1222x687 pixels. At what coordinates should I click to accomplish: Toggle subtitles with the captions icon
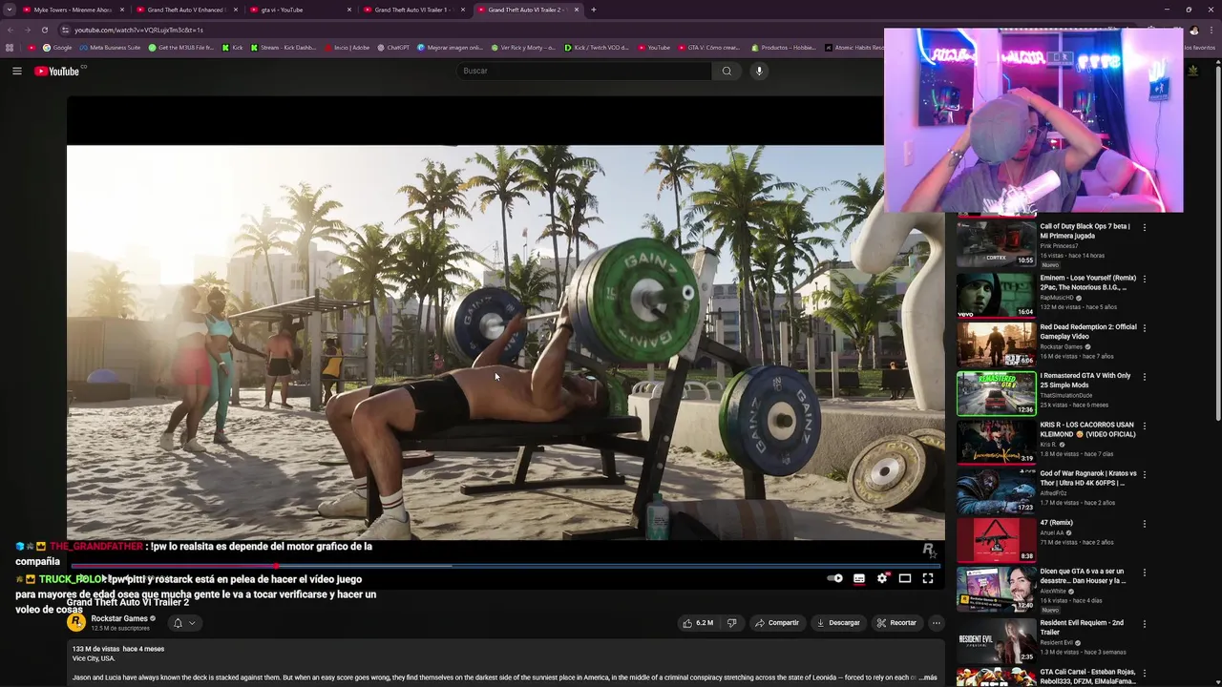(x=859, y=578)
